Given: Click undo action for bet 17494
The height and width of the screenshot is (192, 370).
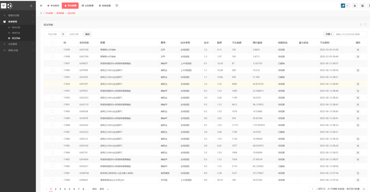Looking at the screenshot, I should tap(358, 84).
